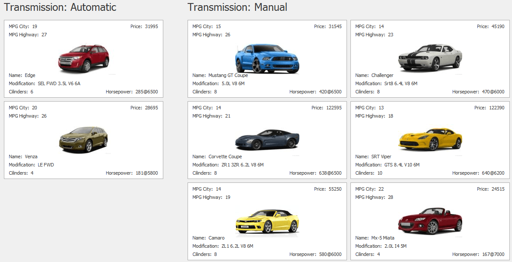Click the blue Mustang GT Coupe image
The image size is (512, 262).
pos(267,59)
